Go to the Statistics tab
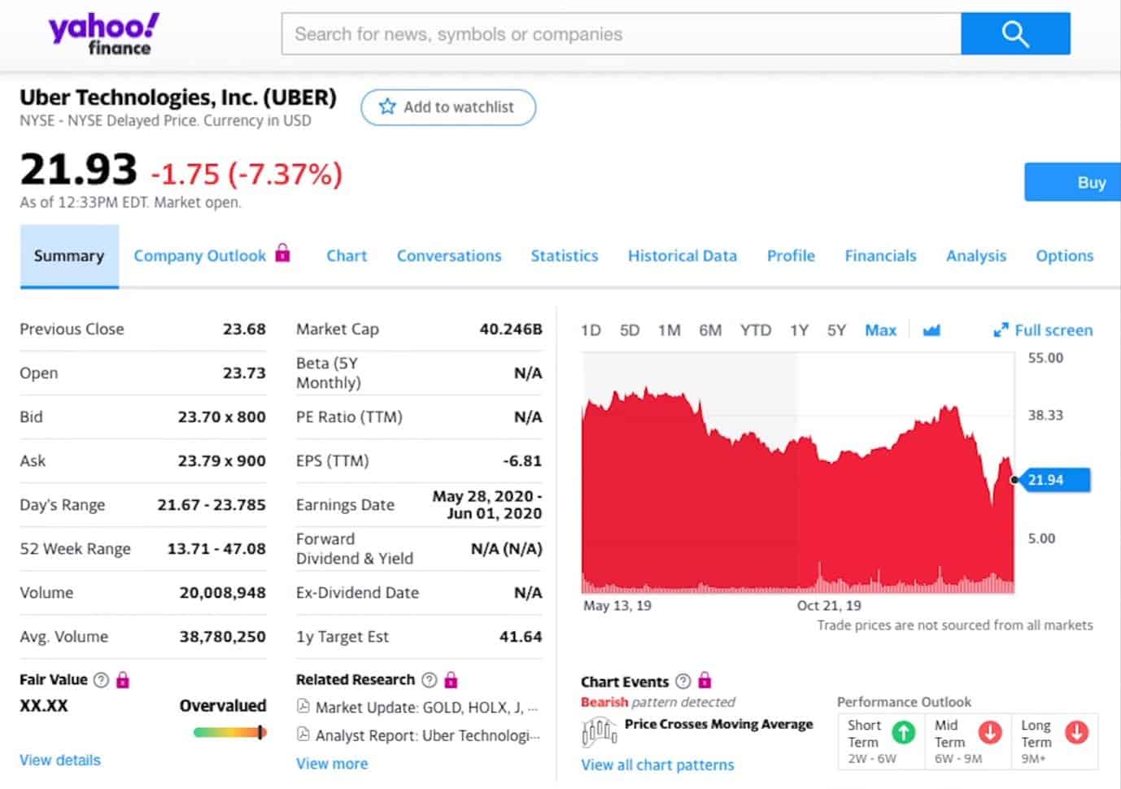 click(x=565, y=255)
